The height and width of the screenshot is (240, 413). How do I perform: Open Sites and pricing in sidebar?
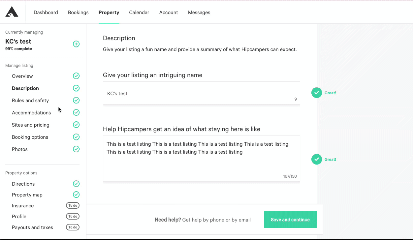coord(31,125)
